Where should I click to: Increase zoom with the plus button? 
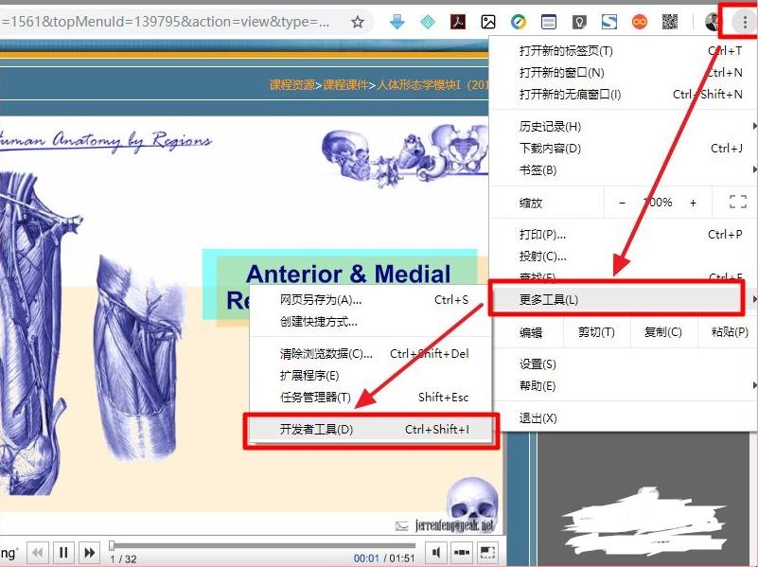pyautogui.click(x=693, y=203)
